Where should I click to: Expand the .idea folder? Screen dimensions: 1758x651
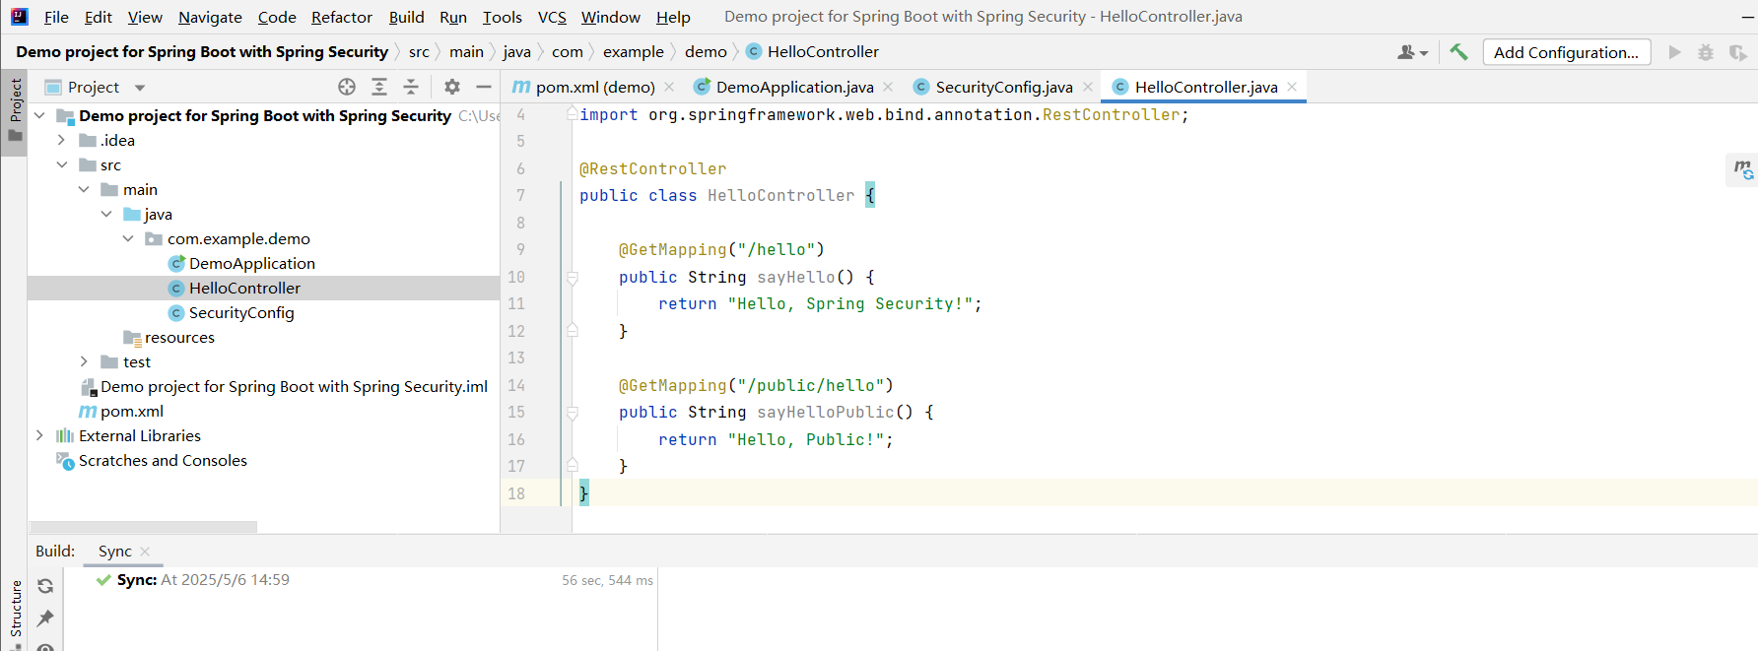pyautogui.click(x=61, y=140)
